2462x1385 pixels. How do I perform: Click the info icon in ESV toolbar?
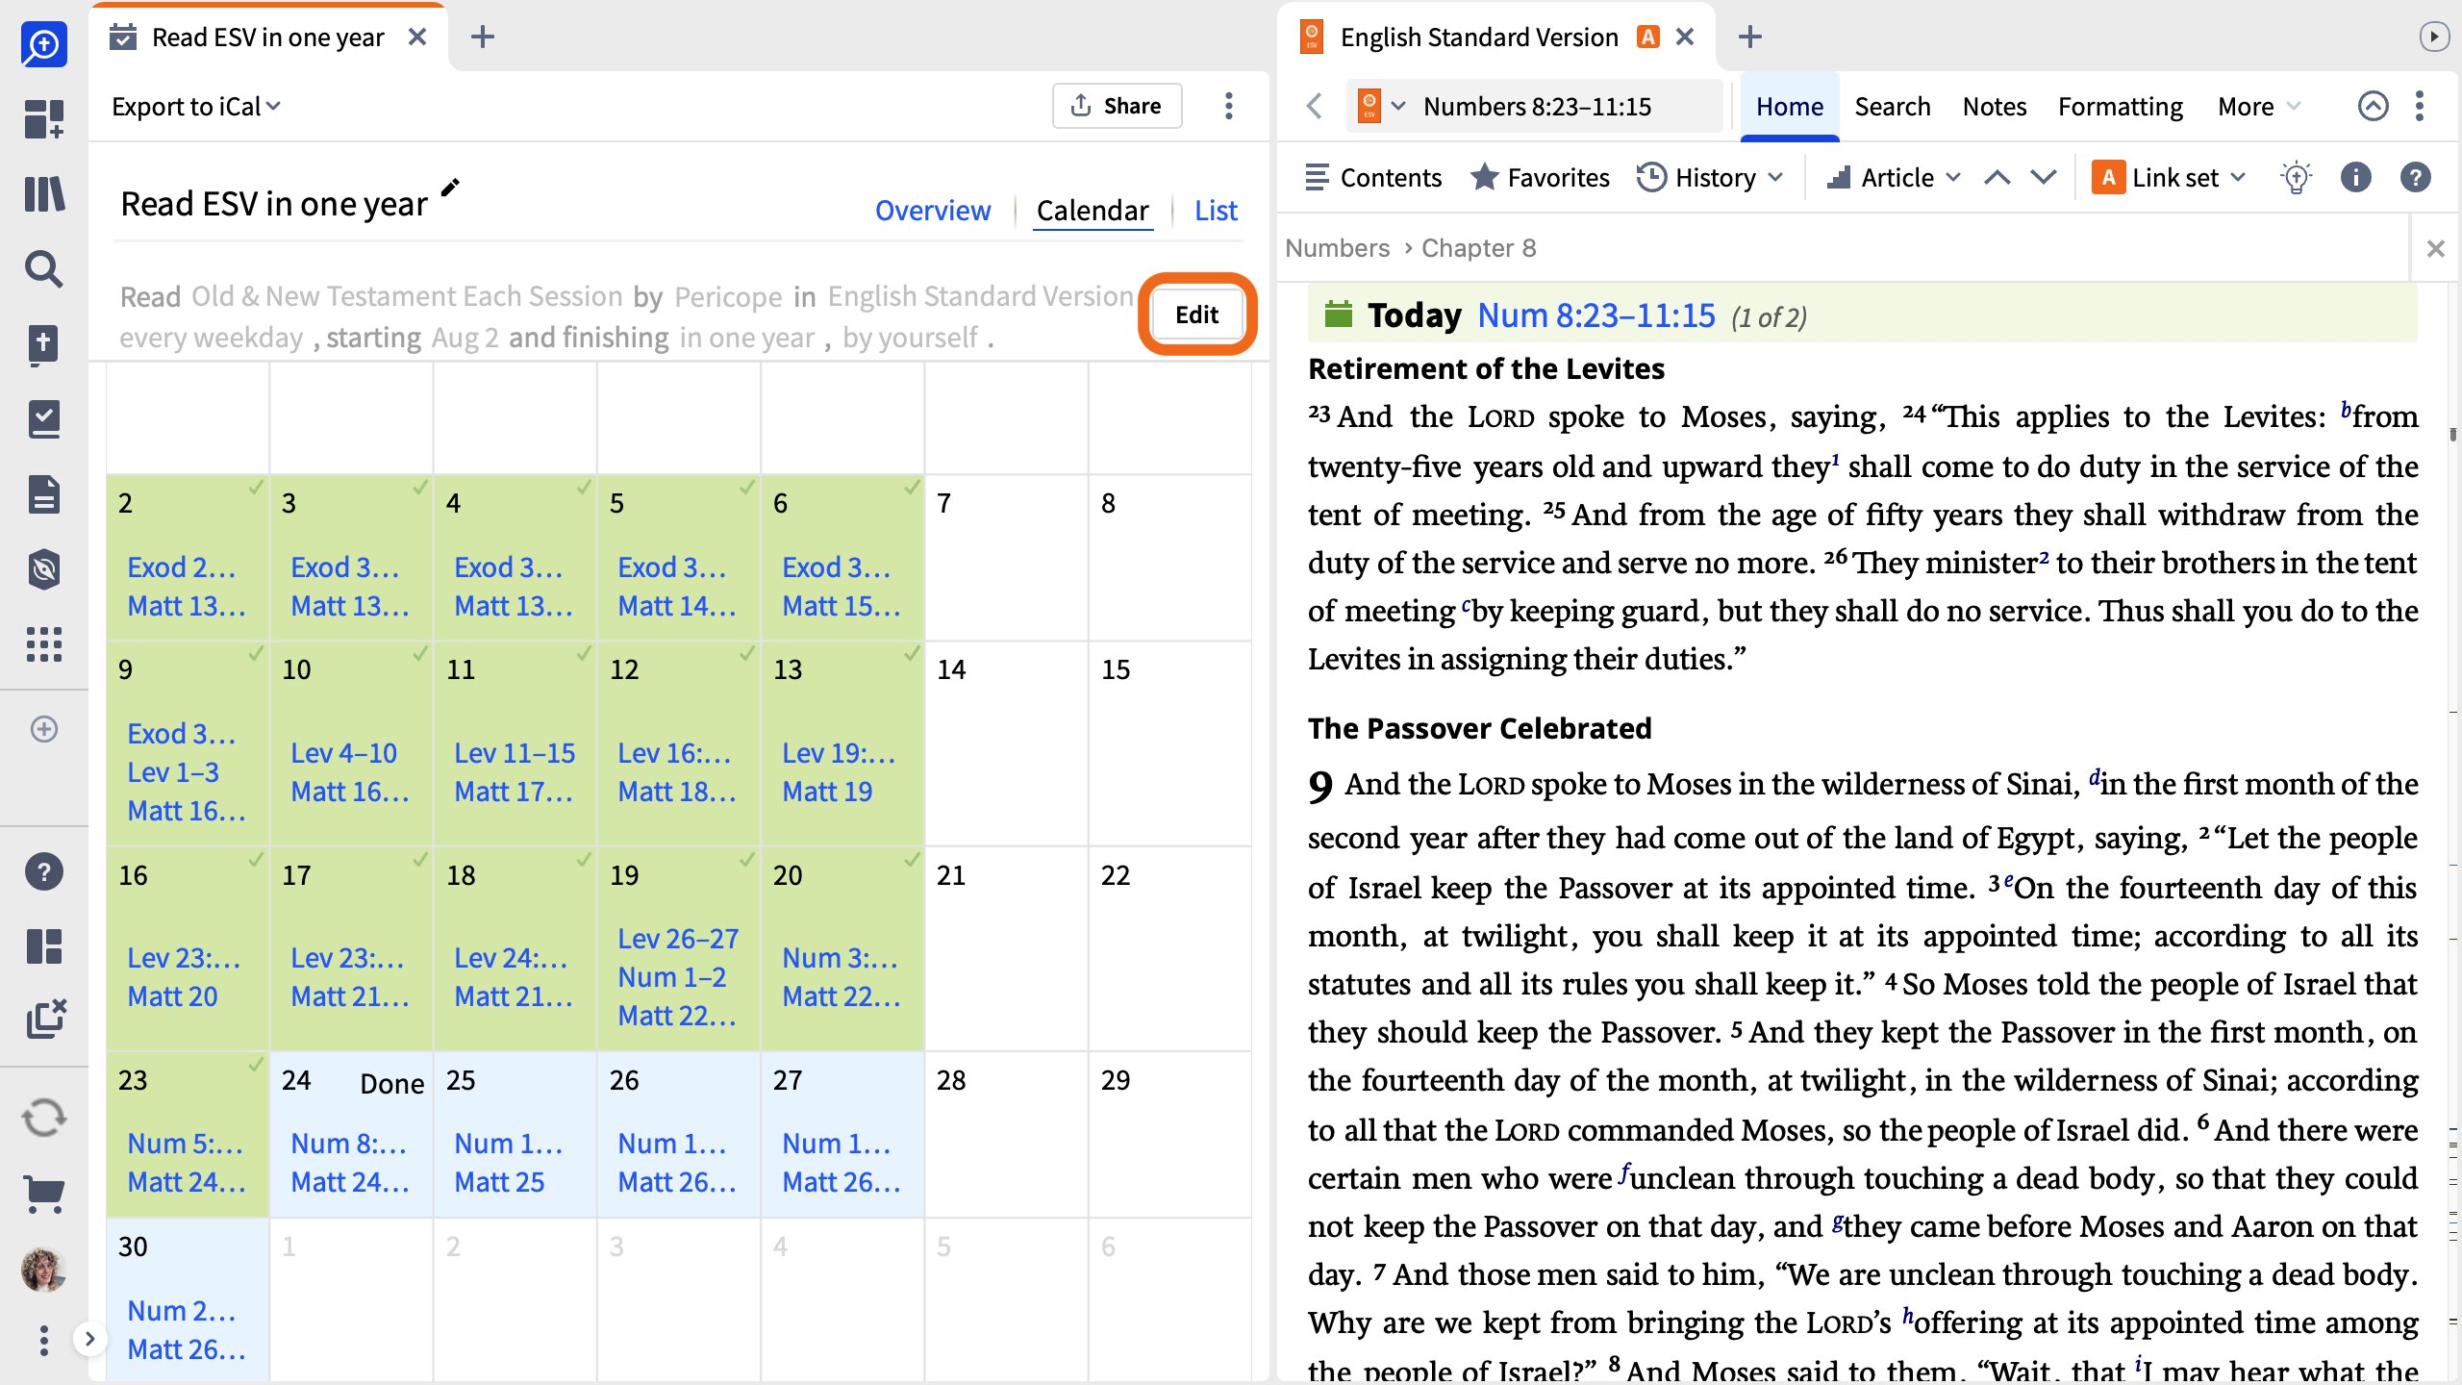(x=2355, y=177)
